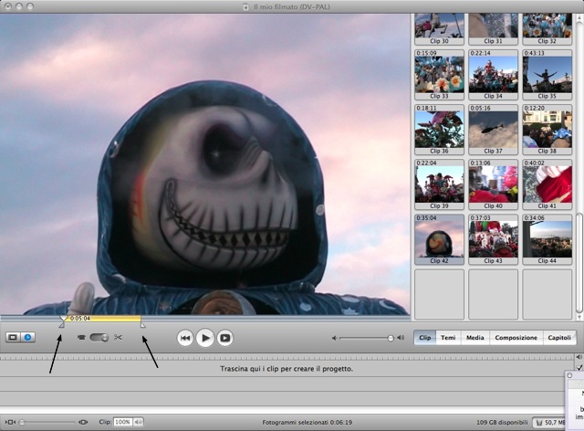Screen dimensions: 584x431
Task: Switch to timeline viewer clock button
Action: pyautogui.click(x=28, y=338)
